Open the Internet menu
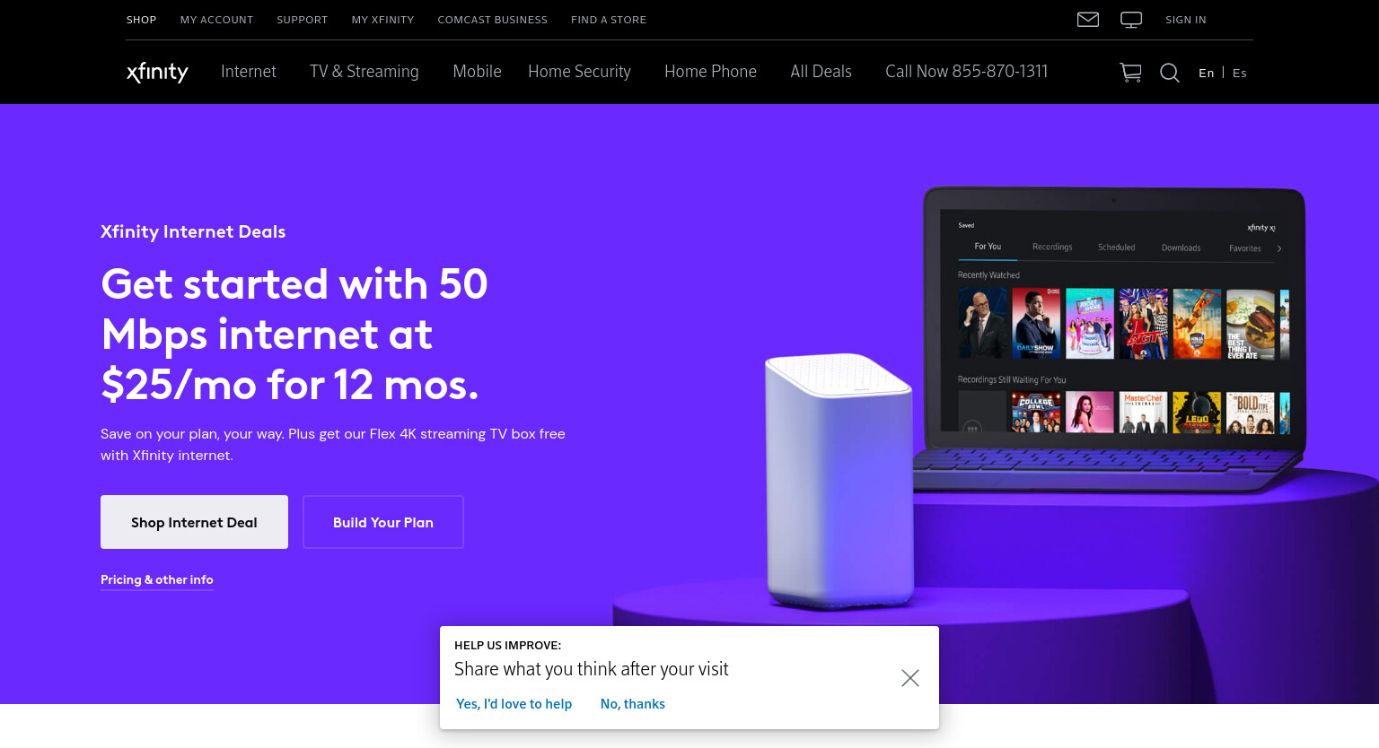Screen dimensions: 1379x748 coord(249,72)
